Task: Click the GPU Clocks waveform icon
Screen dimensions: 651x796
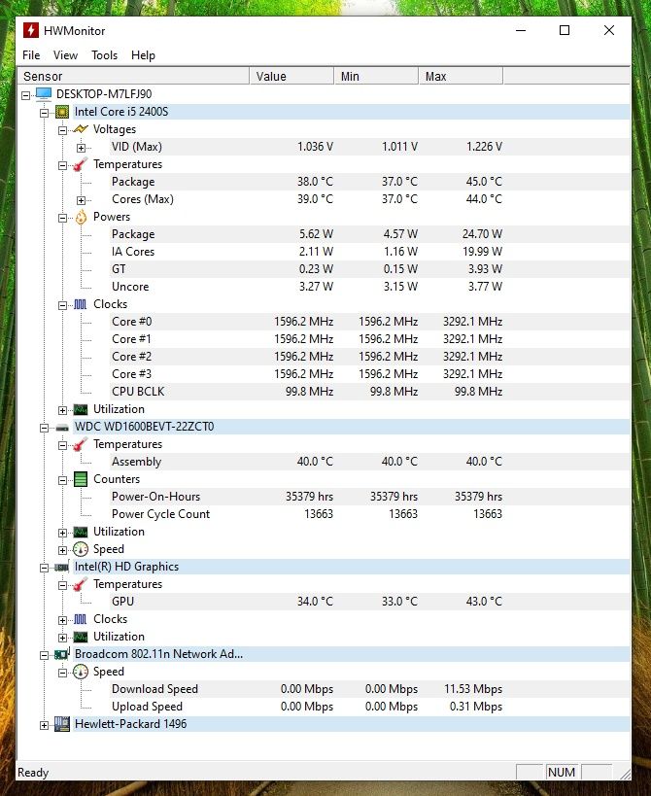Action: point(81,619)
